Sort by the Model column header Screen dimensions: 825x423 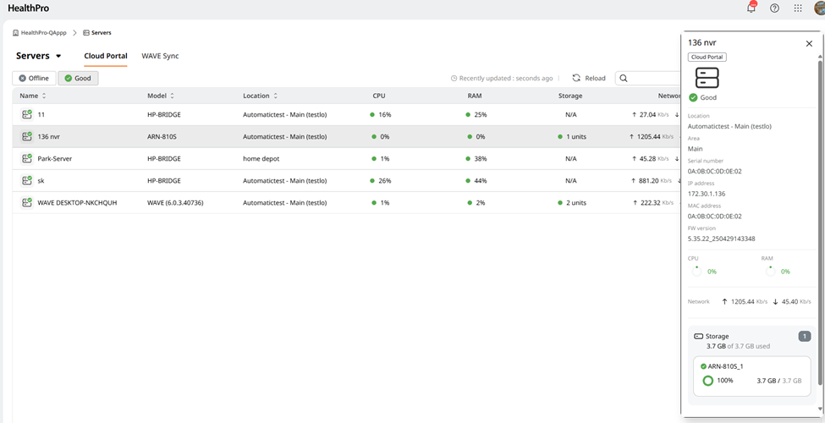[x=157, y=96]
